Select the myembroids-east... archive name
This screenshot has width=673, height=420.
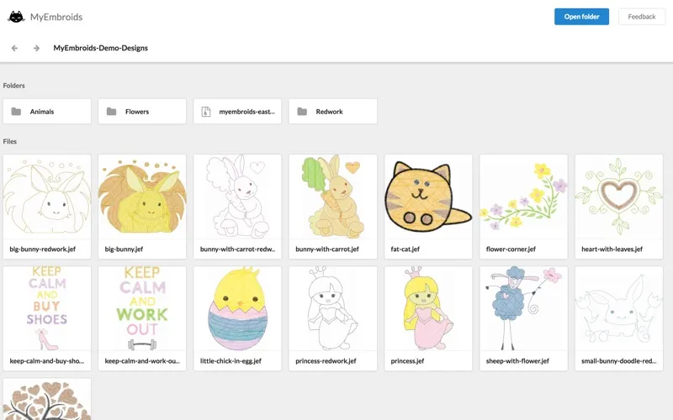click(x=246, y=112)
